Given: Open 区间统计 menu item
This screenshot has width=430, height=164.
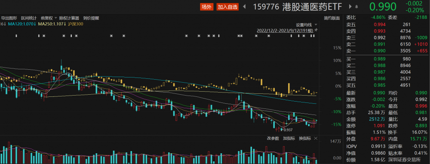Looking at the screenshot, I should [x=29, y=18].
